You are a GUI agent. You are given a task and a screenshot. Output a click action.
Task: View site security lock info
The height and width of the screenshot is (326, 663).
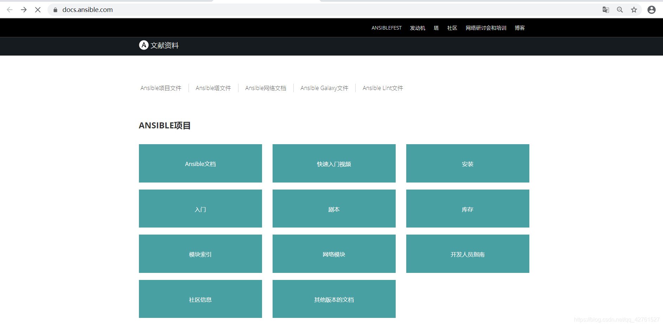pos(55,10)
